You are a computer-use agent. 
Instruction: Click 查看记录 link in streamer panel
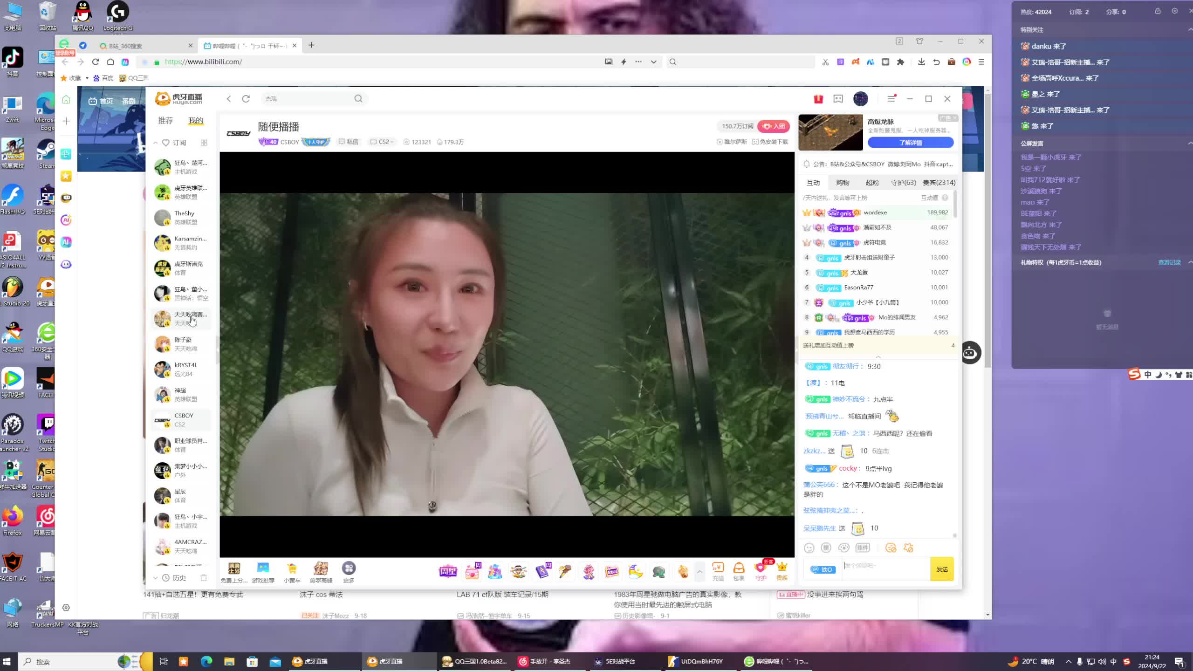[1169, 262]
